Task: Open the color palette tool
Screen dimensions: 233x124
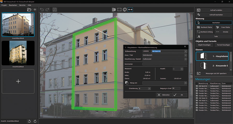Action: (125, 10)
